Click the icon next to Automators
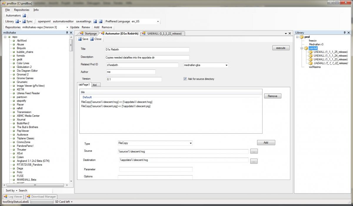 24,16
